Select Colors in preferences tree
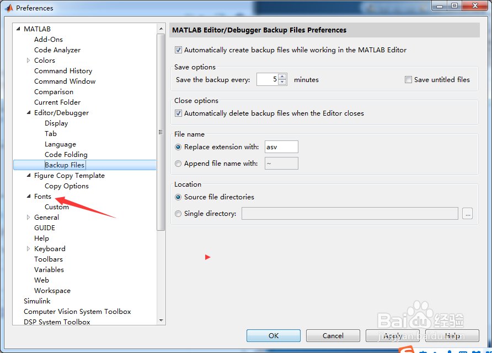492x353 pixels. pos(45,60)
